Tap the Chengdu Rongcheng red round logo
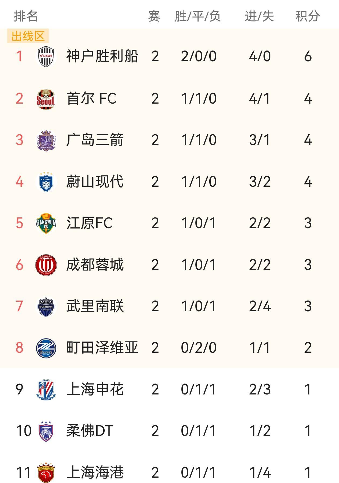This screenshot has height=483, width=339. click(46, 265)
